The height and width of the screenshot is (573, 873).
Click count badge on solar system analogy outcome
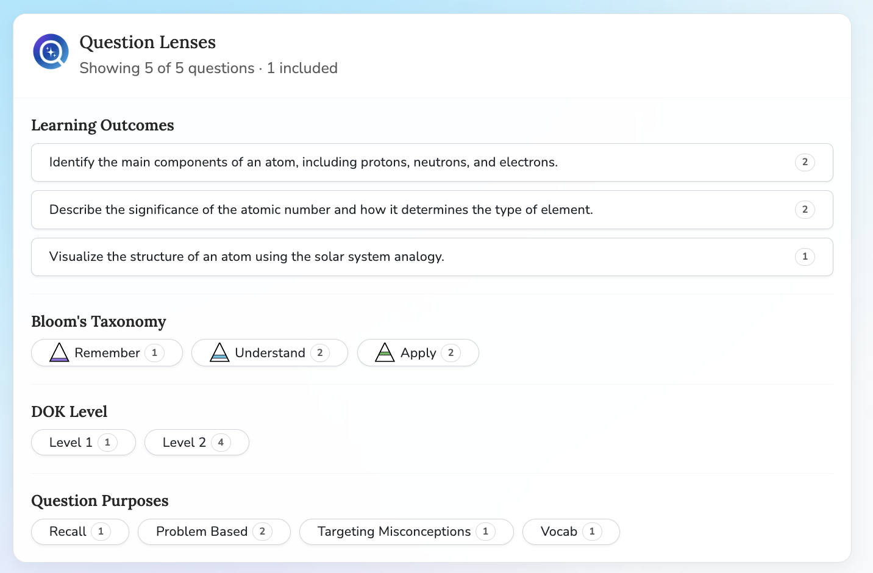click(x=805, y=257)
